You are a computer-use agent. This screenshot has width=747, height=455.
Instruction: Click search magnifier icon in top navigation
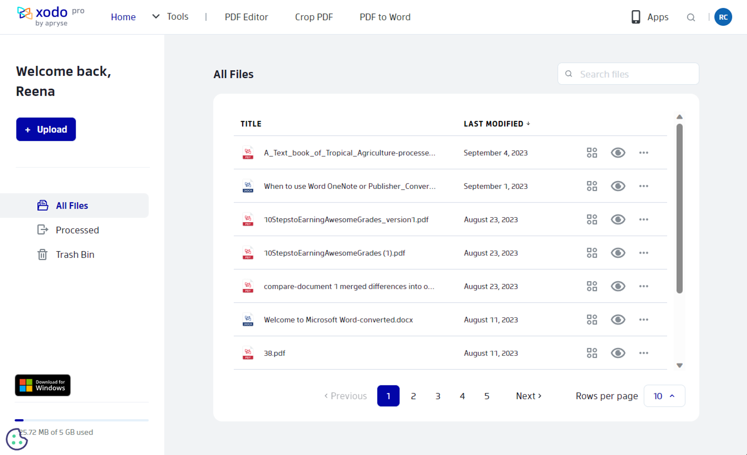(x=691, y=17)
